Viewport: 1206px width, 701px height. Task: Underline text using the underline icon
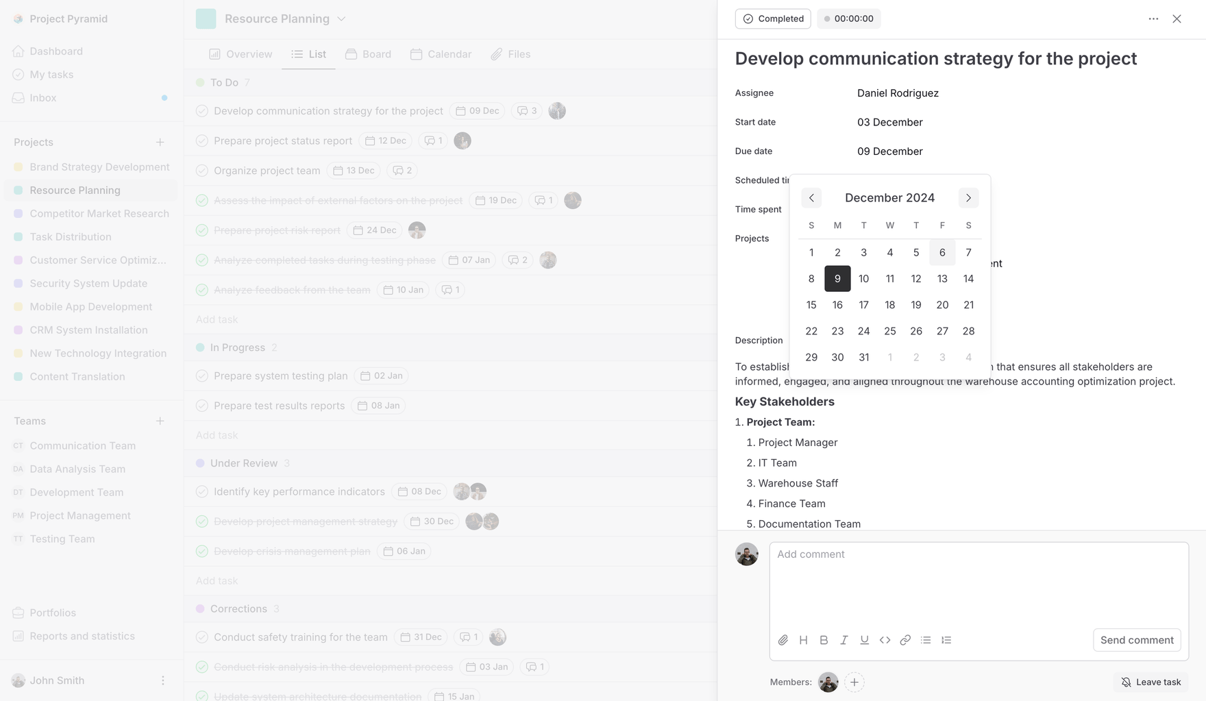click(864, 640)
